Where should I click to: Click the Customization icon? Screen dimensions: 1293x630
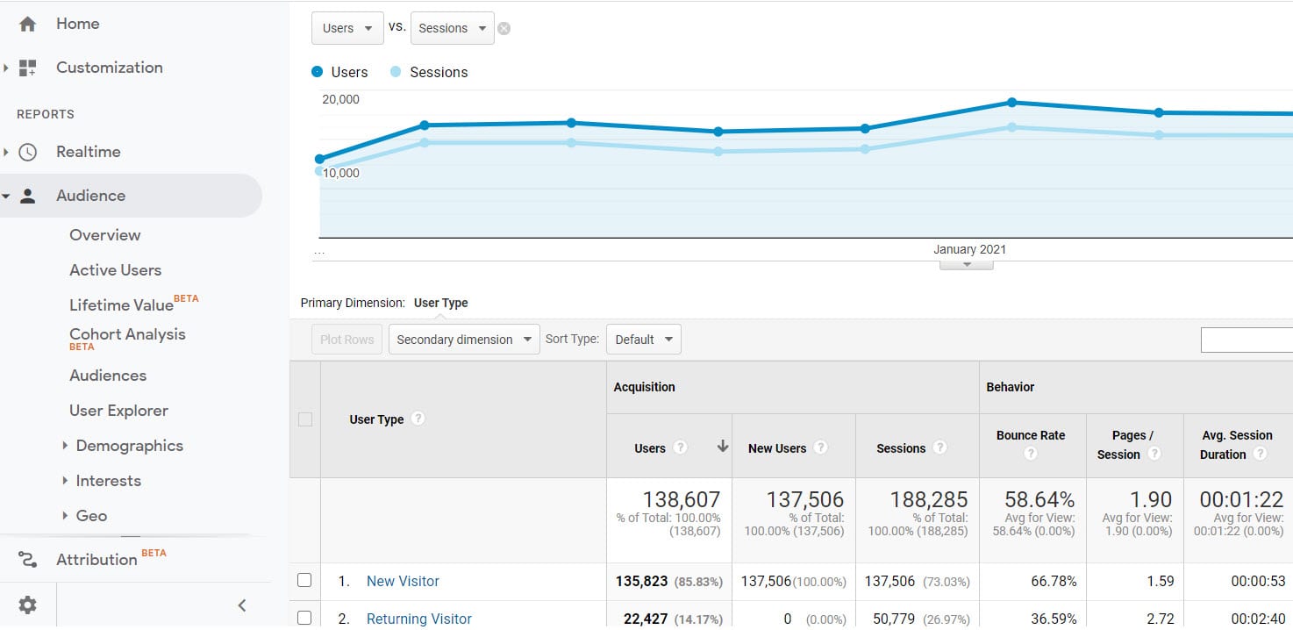click(x=26, y=68)
